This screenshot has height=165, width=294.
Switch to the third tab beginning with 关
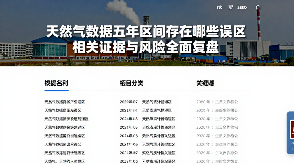click(x=205, y=83)
